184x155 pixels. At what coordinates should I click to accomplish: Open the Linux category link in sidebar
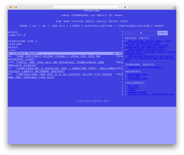pyautogui.click(x=131, y=90)
